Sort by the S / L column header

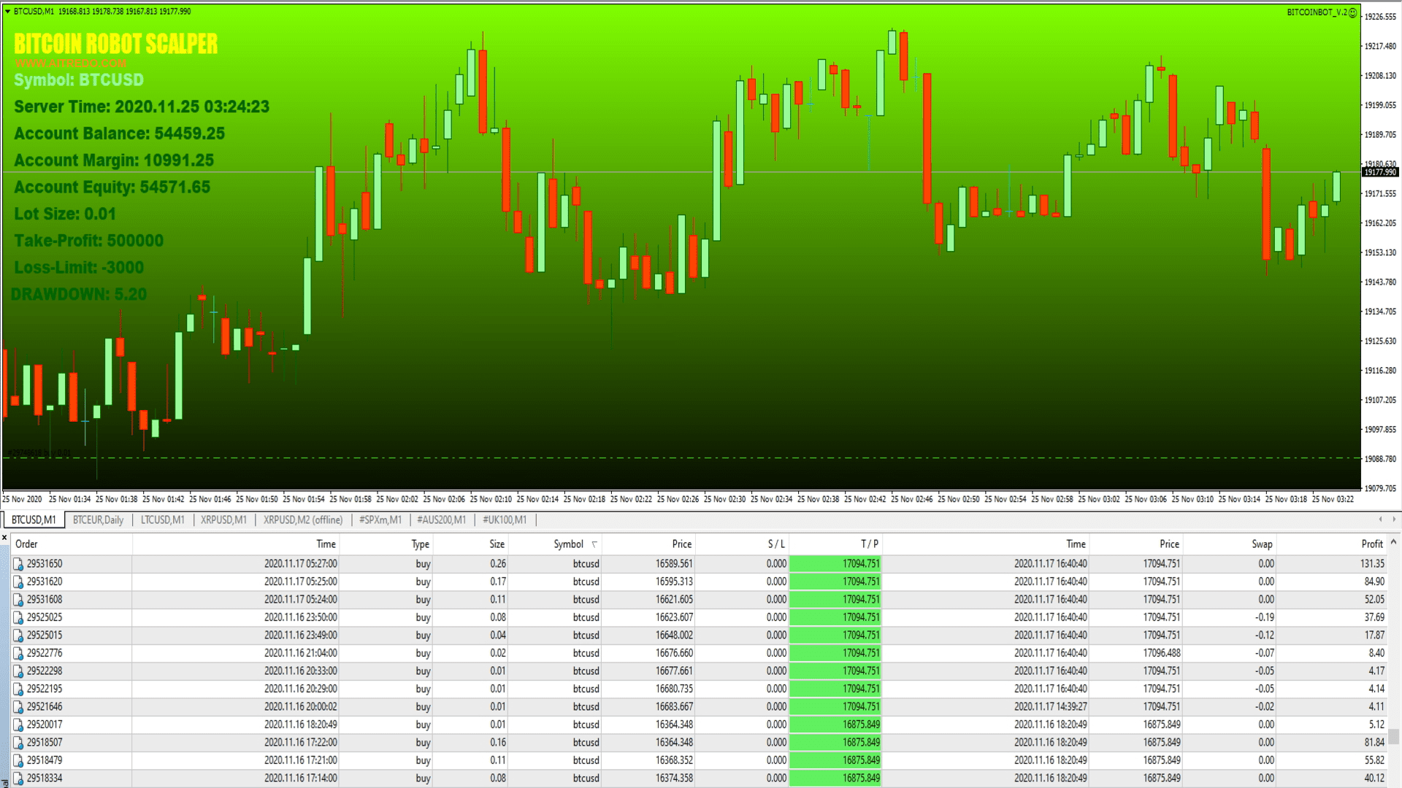click(742, 544)
